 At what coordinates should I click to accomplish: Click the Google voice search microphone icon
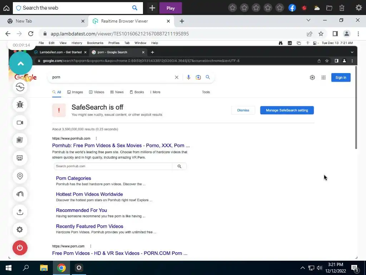(188, 77)
